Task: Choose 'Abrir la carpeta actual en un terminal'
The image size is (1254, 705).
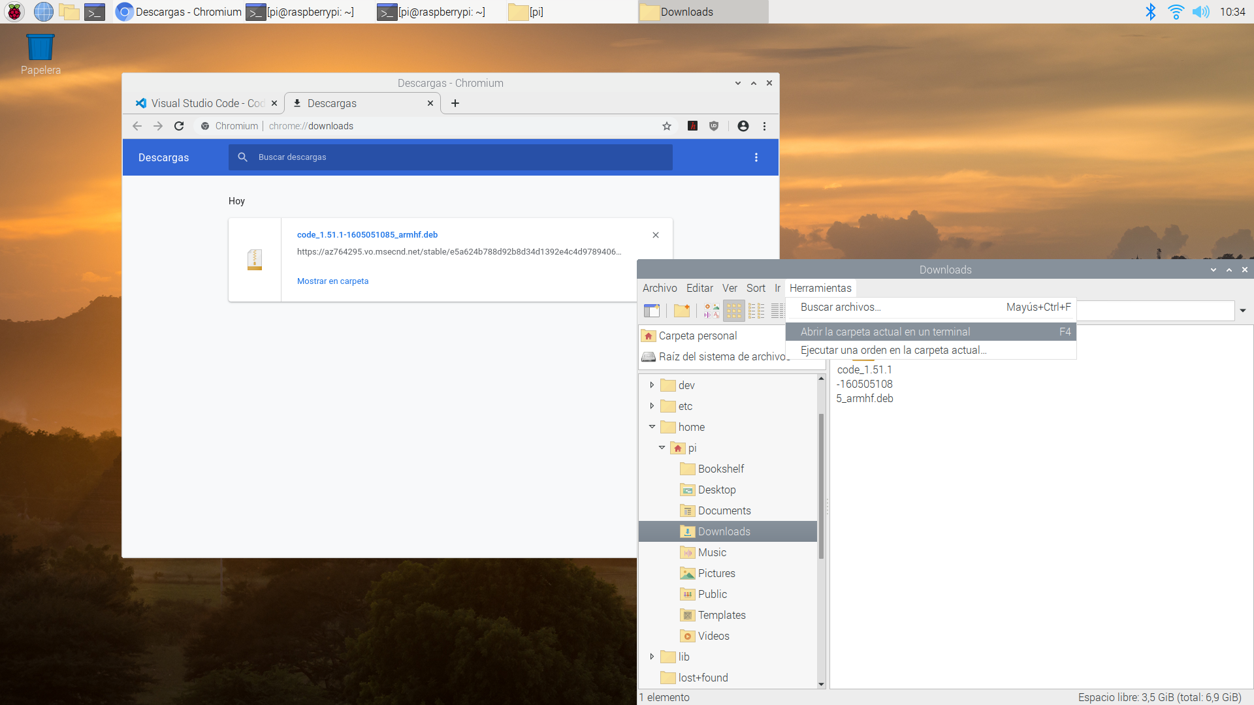Action: coord(885,332)
